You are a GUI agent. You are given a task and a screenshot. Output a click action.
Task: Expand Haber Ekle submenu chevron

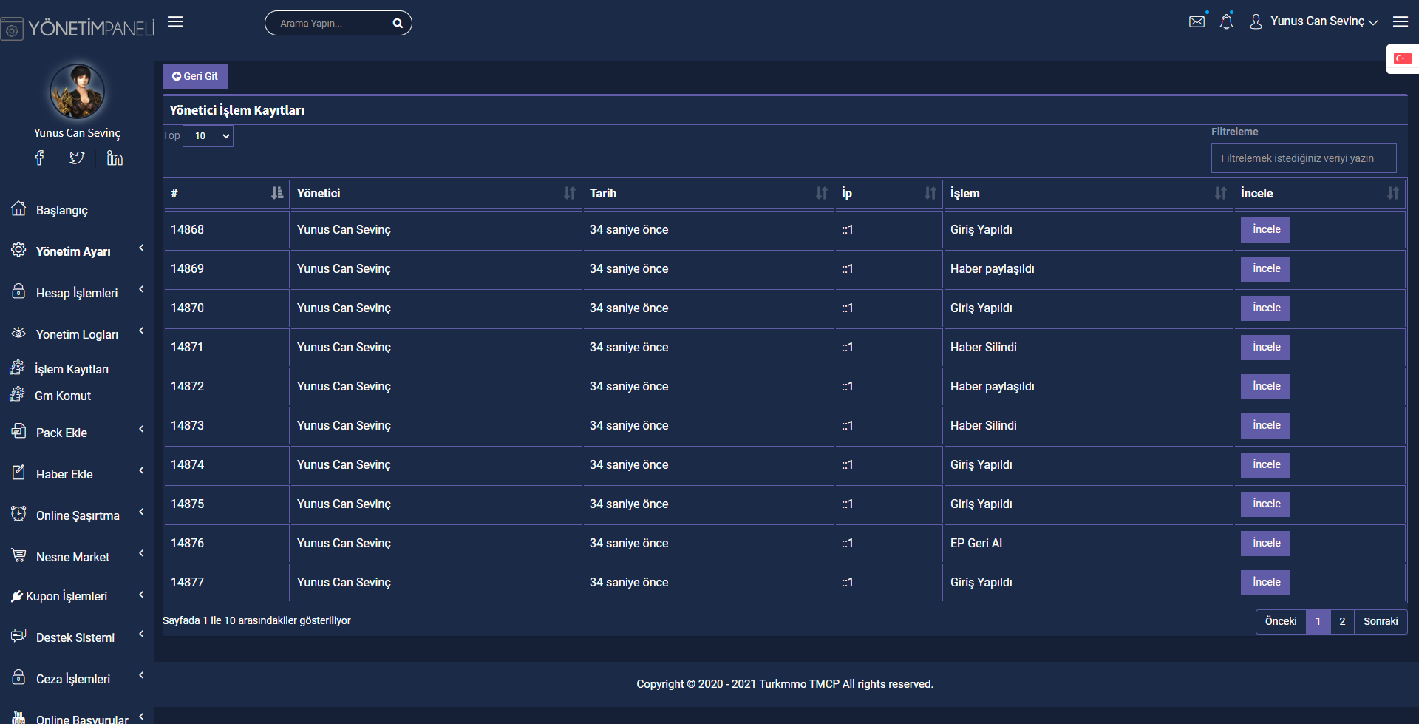point(141,470)
